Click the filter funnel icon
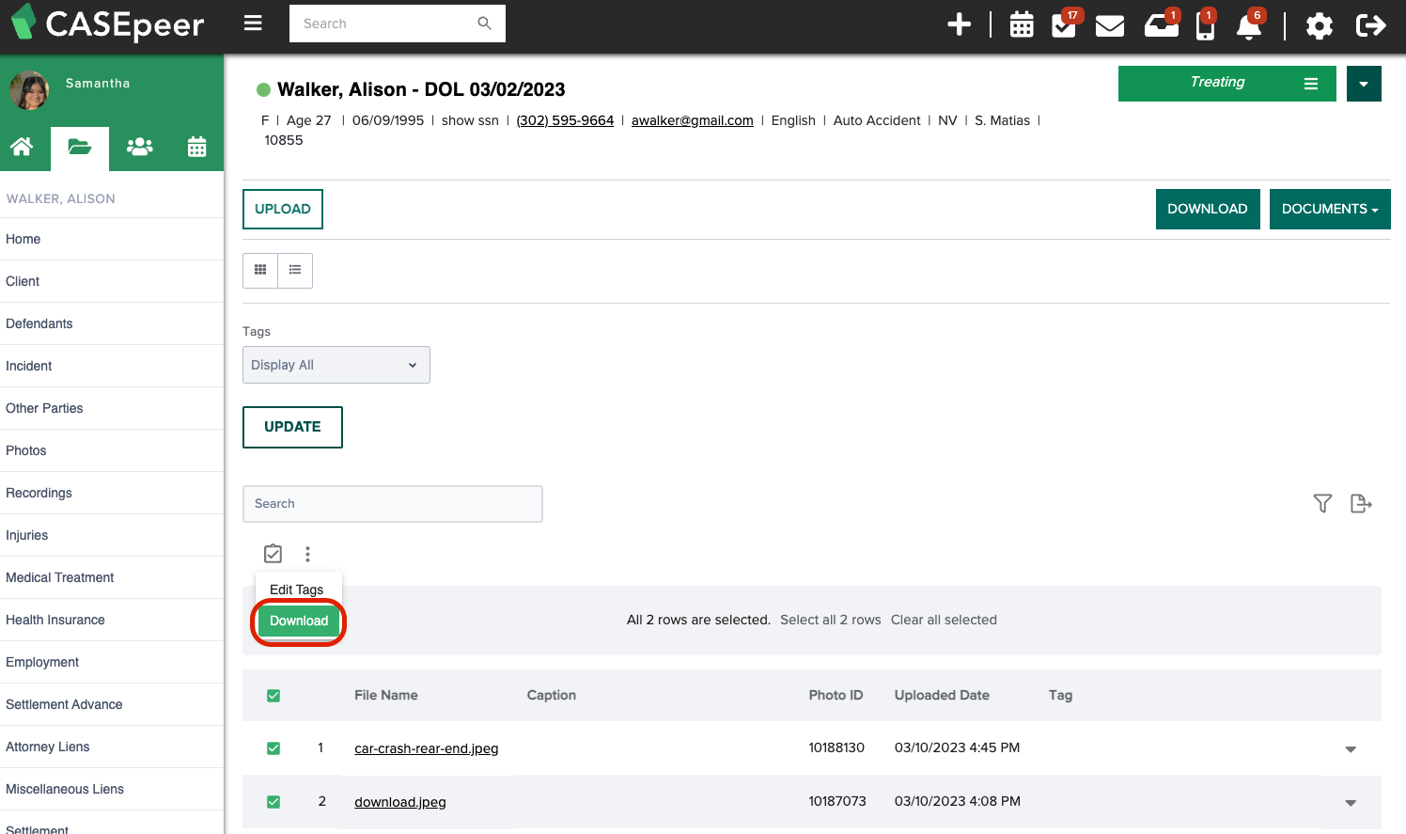The image size is (1406, 834). [1322, 504]
